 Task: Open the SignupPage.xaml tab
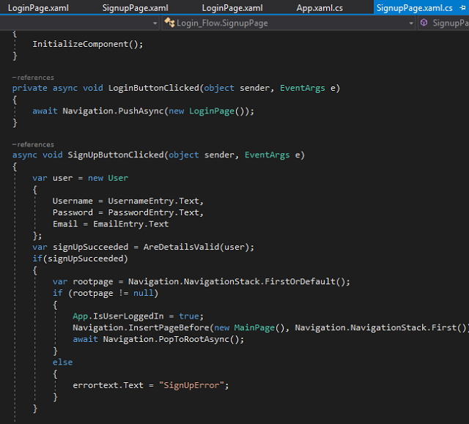(137, 7)
